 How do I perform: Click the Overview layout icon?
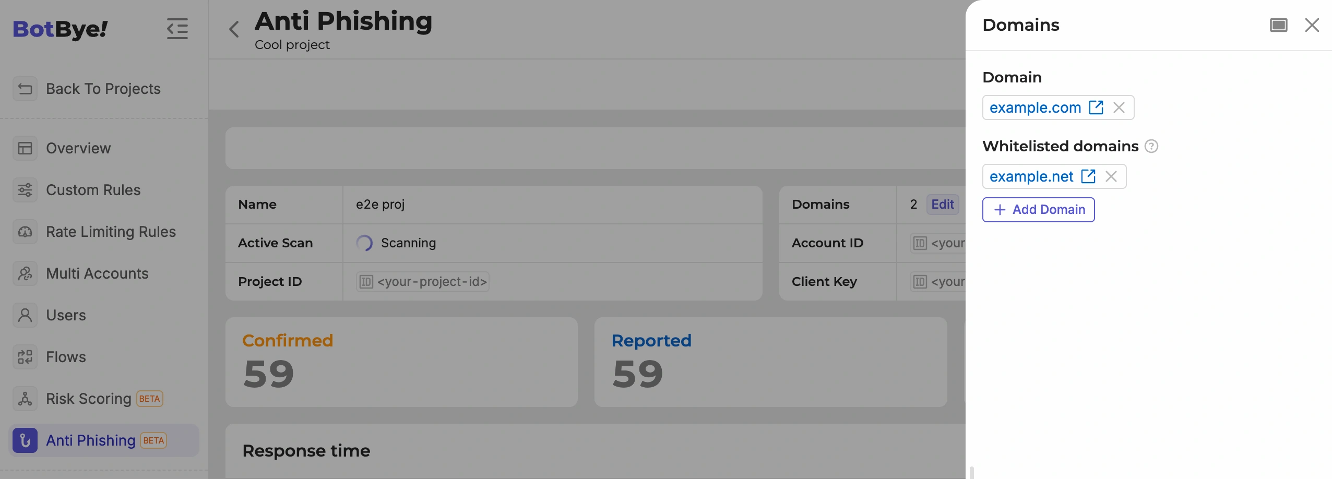point(25,148)
